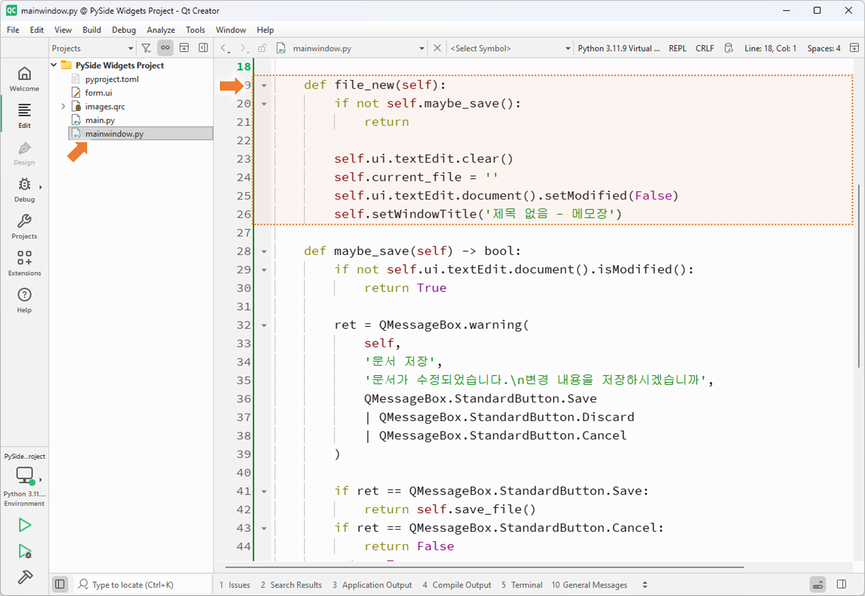
Task: Fold the file_new function at line 19
Action: [264, 85]
